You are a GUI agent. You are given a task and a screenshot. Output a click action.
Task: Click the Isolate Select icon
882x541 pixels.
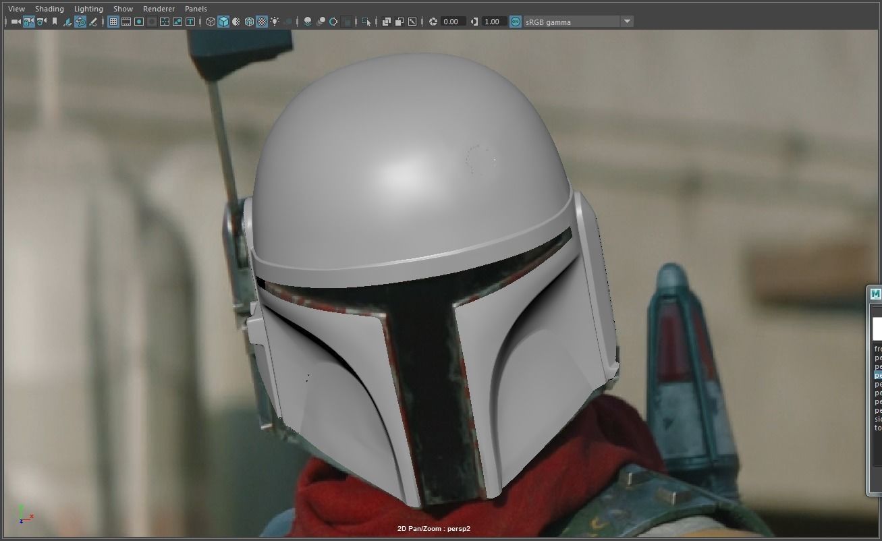coord(366,22)
